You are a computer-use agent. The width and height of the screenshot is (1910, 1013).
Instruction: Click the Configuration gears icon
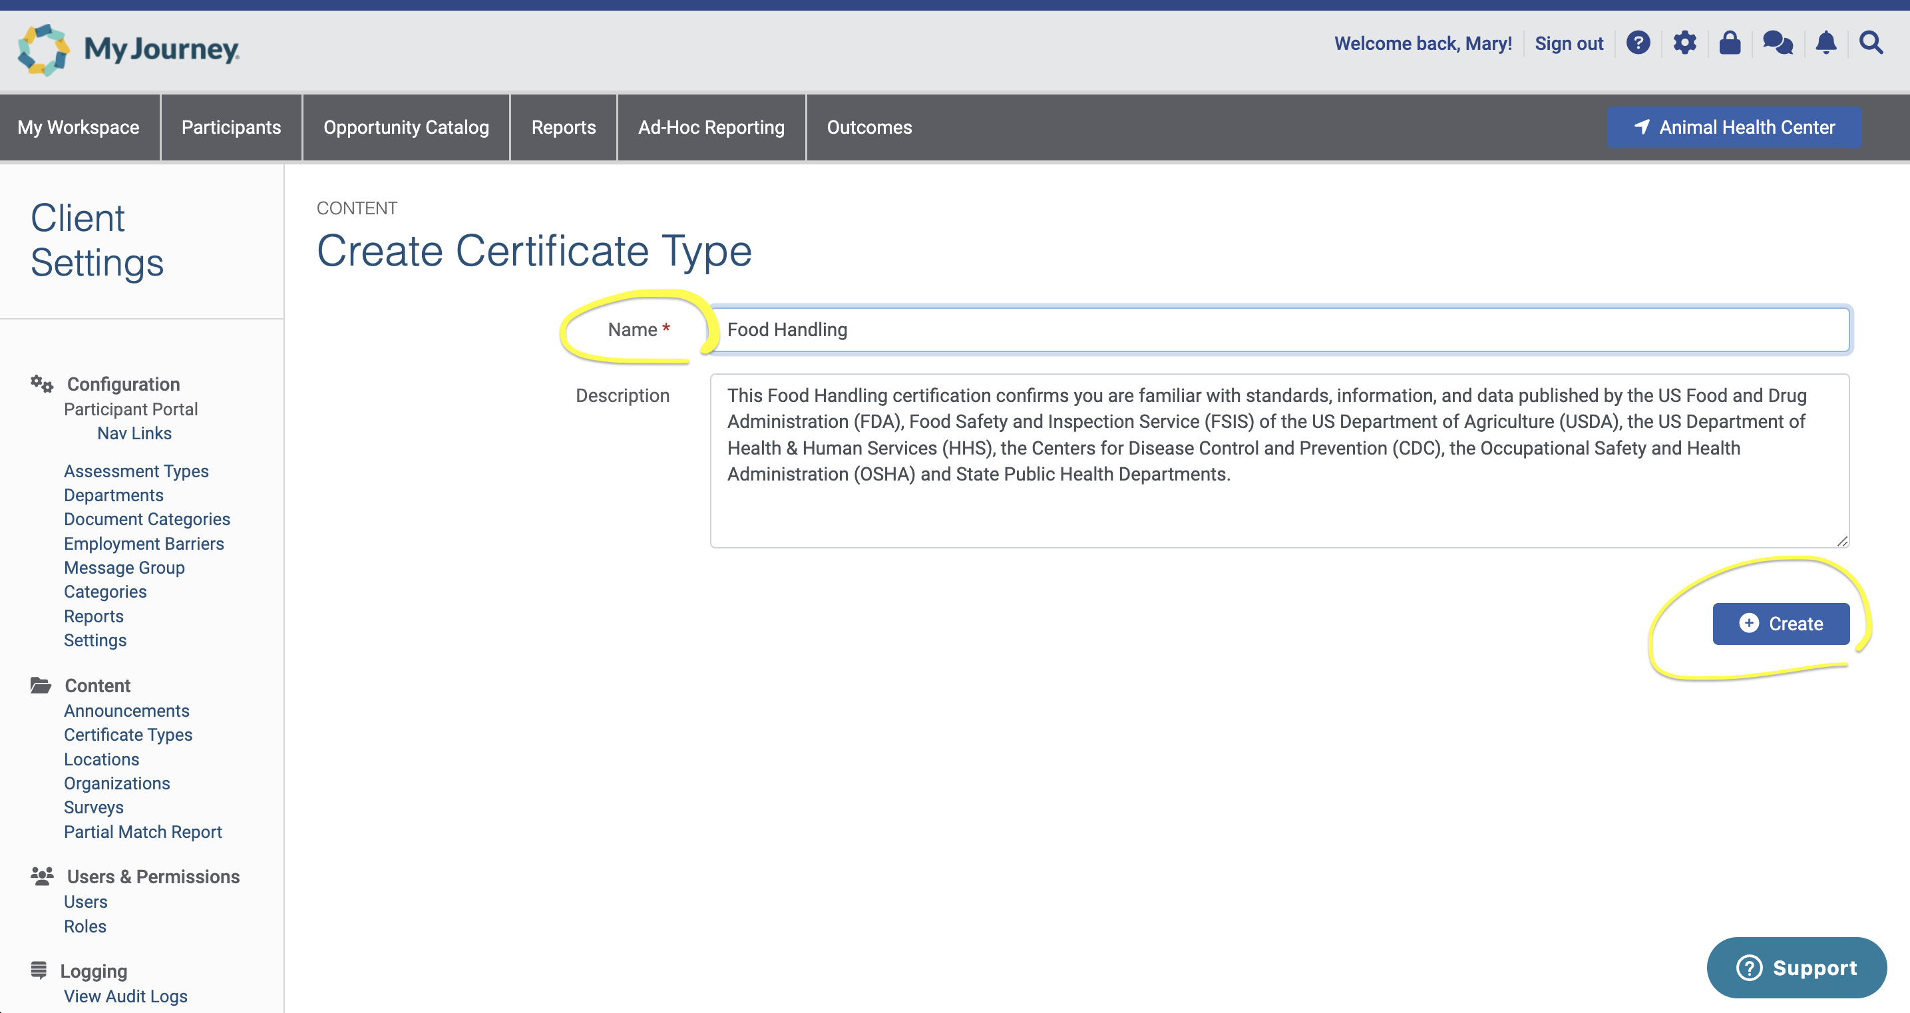41,384
